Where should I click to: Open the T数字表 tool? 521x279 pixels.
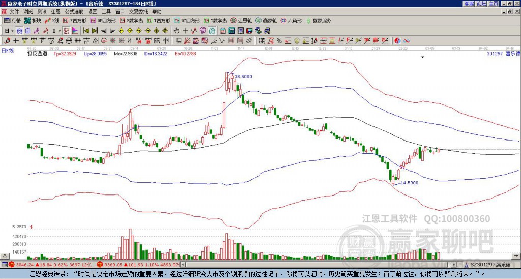215,20
